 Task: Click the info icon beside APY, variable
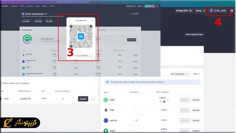pos(169,92)
